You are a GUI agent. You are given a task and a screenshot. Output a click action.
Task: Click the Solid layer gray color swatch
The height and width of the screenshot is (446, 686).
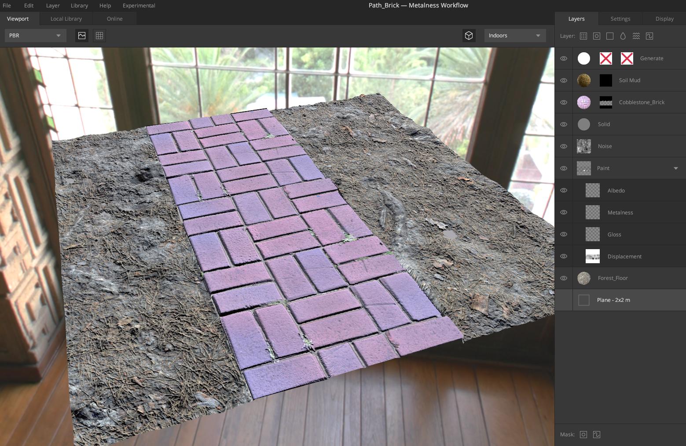pyautogui.click(x=584, y=124)
